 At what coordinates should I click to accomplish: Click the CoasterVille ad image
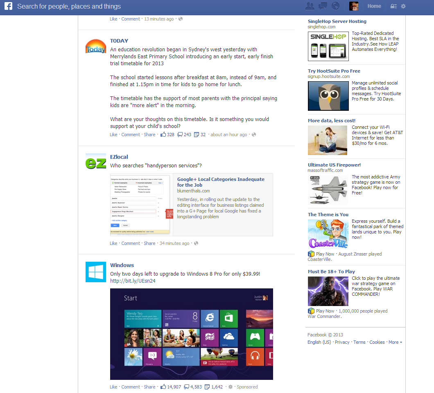point(328,234)
